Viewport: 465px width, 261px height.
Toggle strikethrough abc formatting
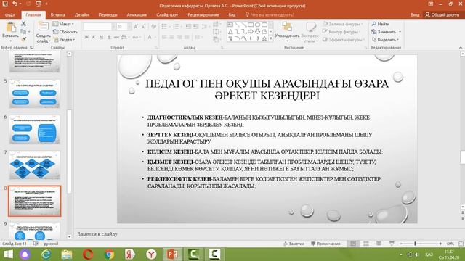click(116, 37)
